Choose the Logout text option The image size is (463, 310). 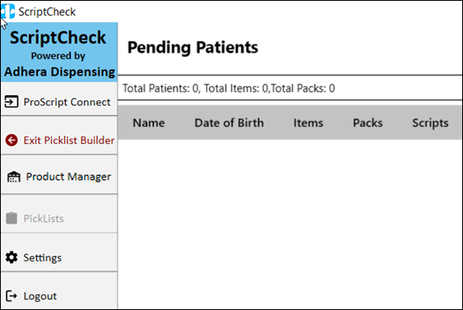click(40, 296)
